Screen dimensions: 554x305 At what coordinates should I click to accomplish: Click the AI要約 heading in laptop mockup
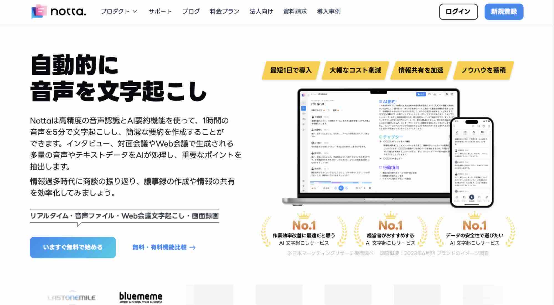pyautogui.click(x=387, y=102)
